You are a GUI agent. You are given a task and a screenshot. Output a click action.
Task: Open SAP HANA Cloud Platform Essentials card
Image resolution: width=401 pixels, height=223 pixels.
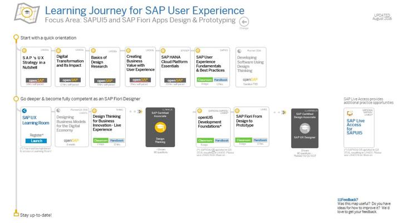point(175,67)
